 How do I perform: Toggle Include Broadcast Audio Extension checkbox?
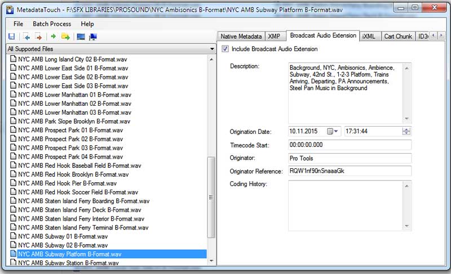point(225,49)
